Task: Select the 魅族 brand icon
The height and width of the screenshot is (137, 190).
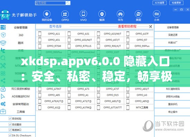Action: pos(102,14)
